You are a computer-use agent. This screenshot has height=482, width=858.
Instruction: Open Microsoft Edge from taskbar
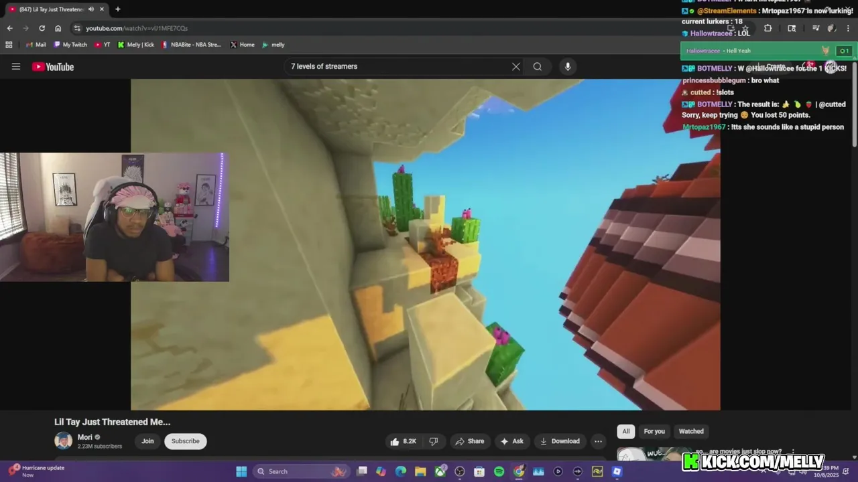[x=401, y=471]
